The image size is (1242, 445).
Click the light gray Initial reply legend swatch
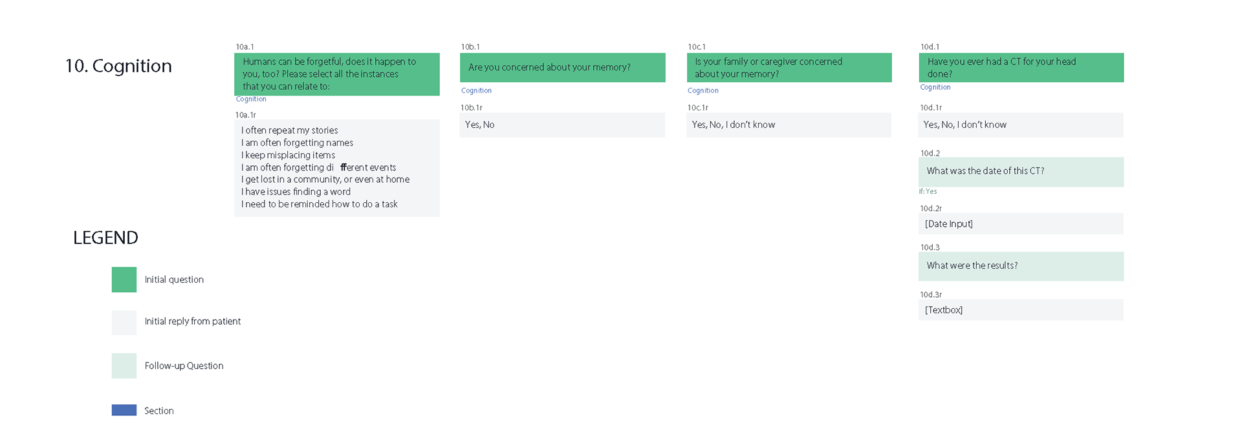coord(124,322)
